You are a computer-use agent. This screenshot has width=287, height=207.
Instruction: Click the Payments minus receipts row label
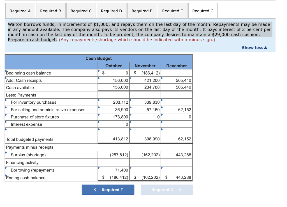pyautogui.click(x=30, y=147)
